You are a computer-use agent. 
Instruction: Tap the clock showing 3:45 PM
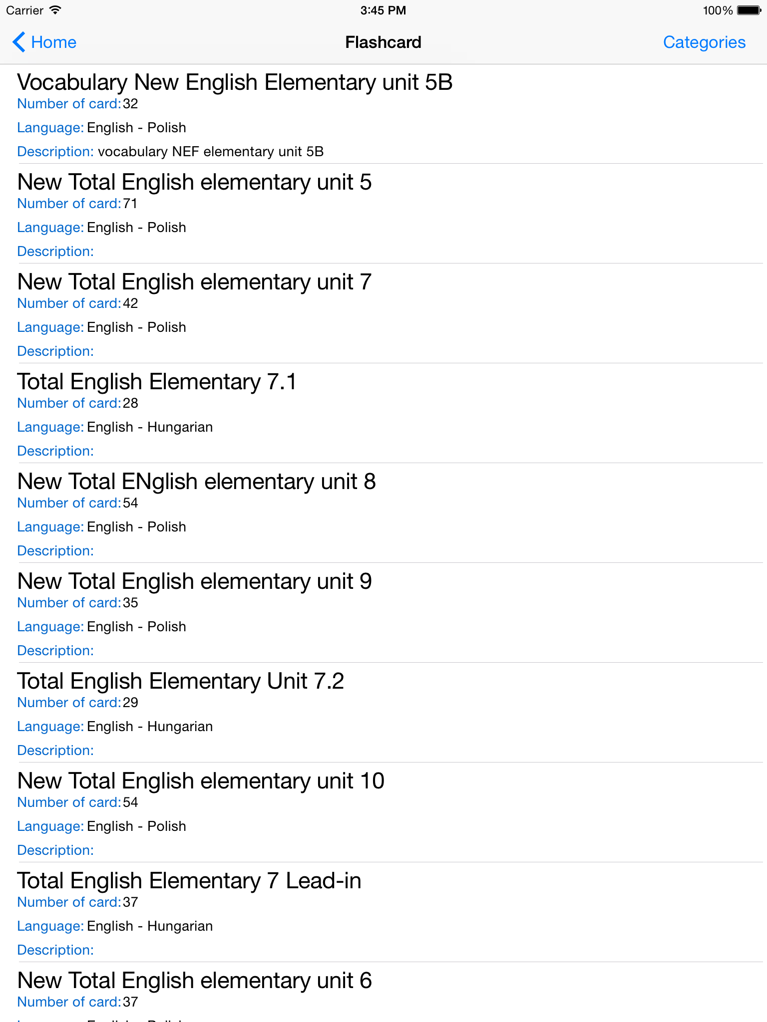point(383,10)
